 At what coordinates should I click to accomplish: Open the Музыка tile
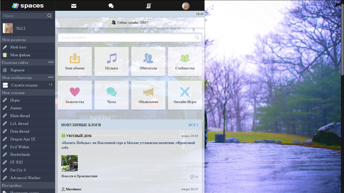112,62
